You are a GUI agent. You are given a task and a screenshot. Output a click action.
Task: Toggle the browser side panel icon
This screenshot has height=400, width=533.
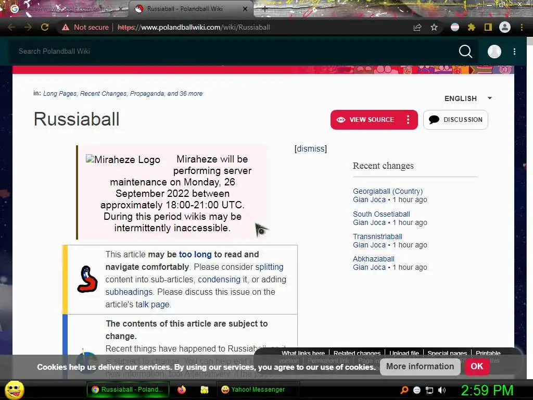coord(488,27)
